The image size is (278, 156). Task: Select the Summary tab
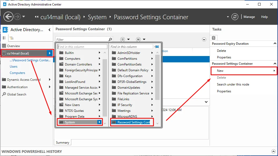(62, 143)
